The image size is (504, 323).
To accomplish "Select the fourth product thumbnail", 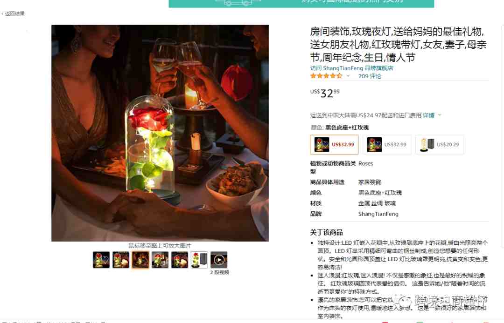I will (160, 260).
